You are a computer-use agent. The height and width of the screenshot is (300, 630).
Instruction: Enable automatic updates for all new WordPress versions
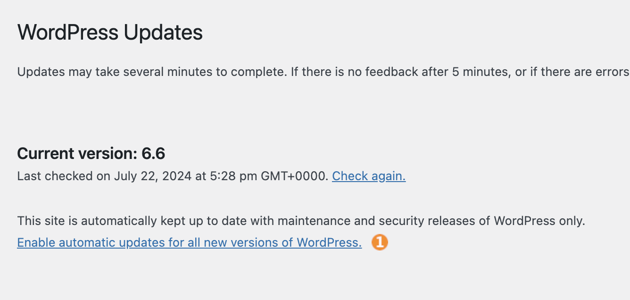[190, 243]
